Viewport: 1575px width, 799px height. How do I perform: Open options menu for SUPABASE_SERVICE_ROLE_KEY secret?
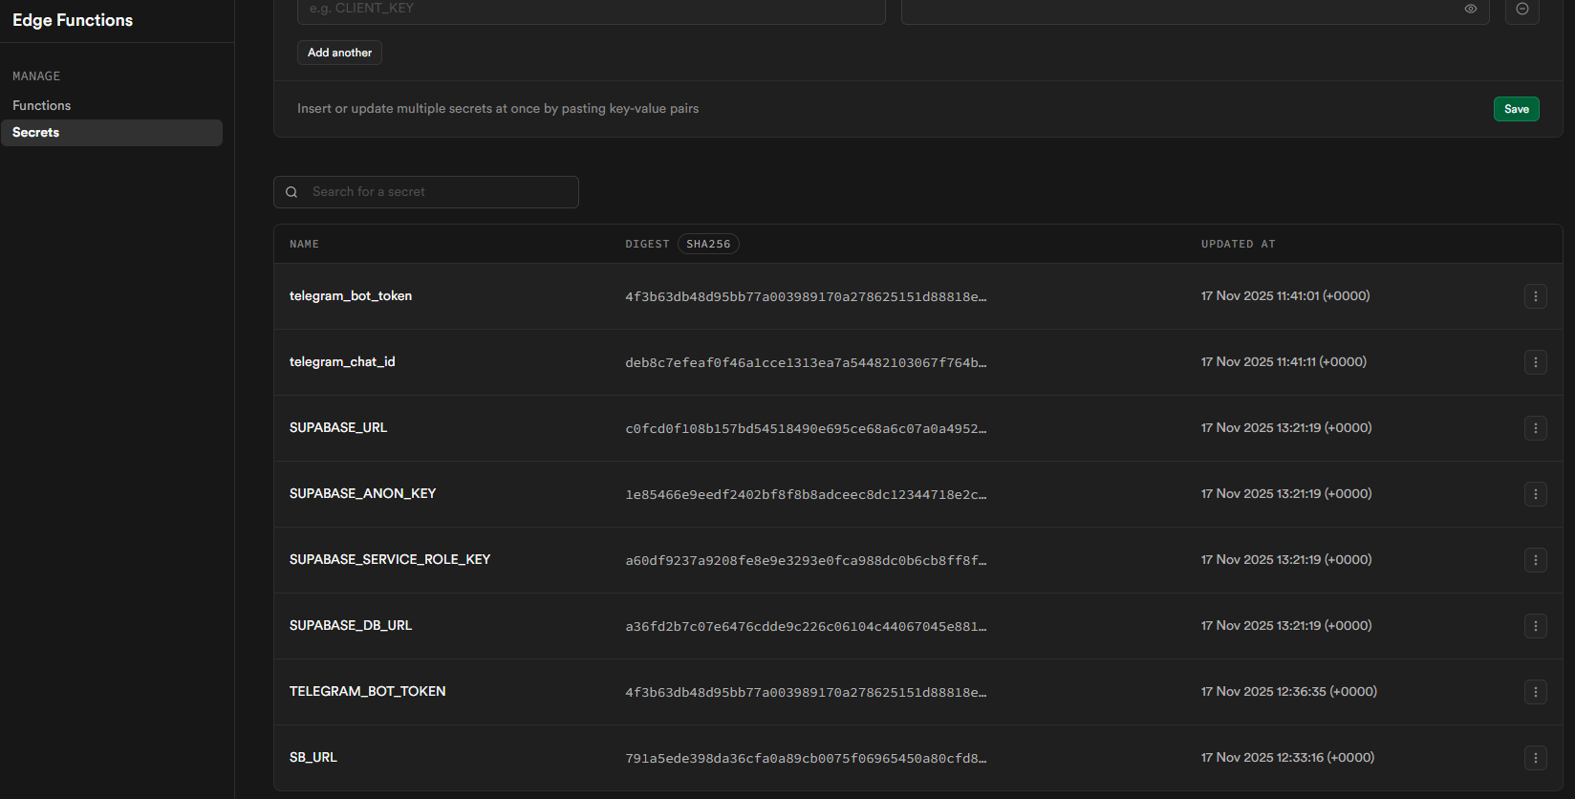click(1536, 560)
